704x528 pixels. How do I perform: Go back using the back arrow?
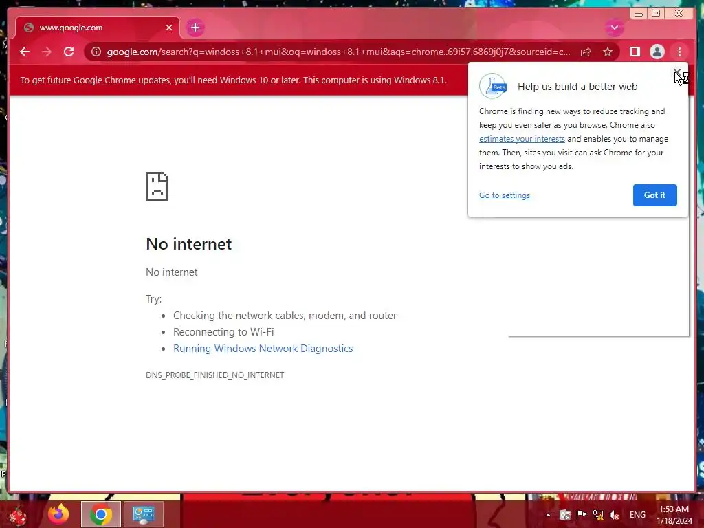[25, 52]
